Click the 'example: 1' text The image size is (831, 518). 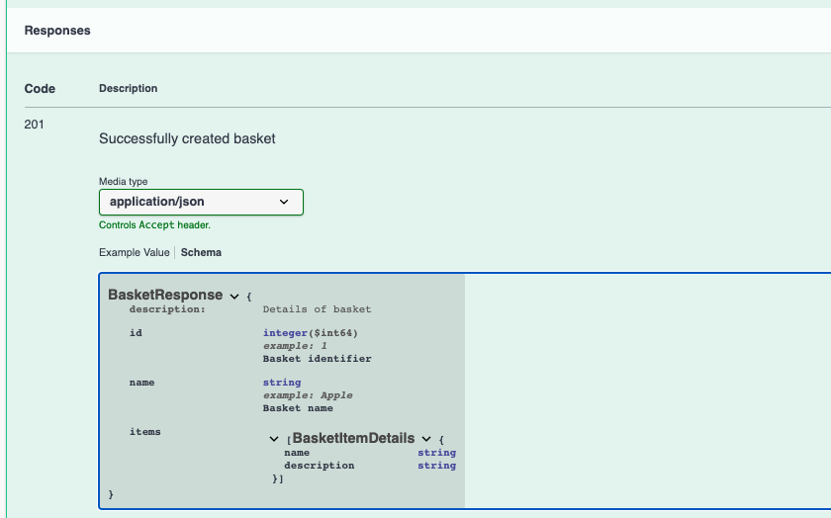pyautogui.click(x=295, y=346)
